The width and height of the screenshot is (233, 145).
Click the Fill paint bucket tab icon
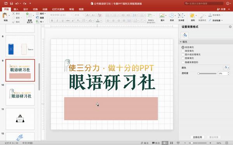(x=185, y=35)
